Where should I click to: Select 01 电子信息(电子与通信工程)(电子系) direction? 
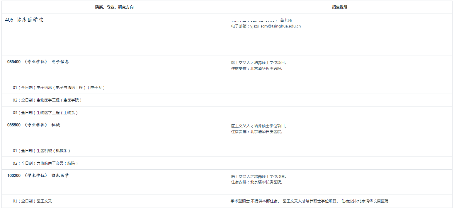[59, 87]
